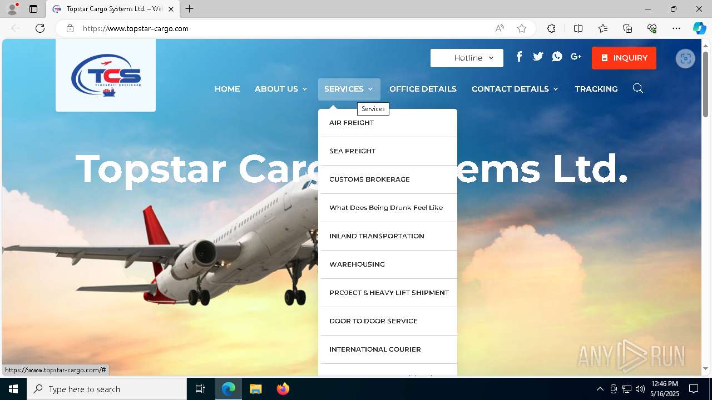712x400 pixels.
Task: Open the TRACKING page
Action: pyautogui.click(x=596, y=89)
